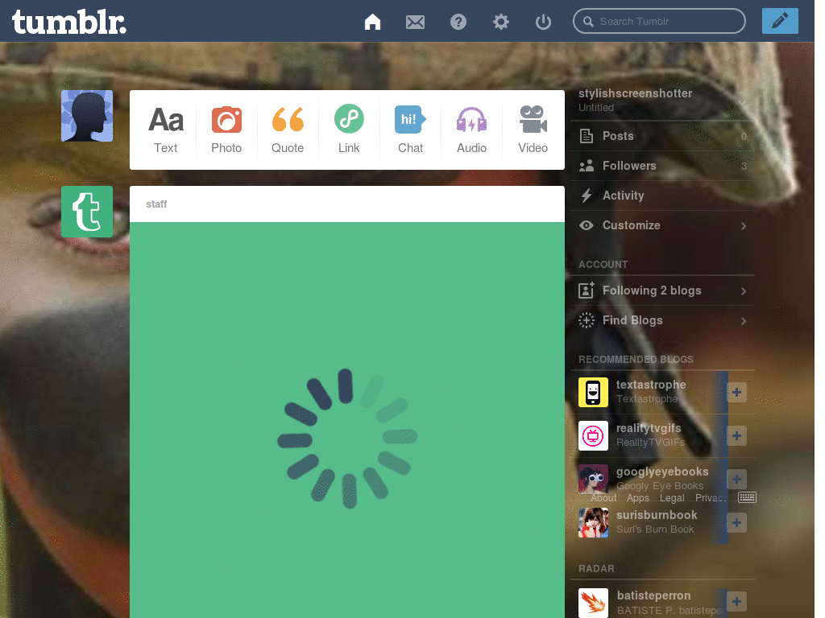Create an Audio post
The height and width of the screenshot is (618, 825).
(471, 130)
